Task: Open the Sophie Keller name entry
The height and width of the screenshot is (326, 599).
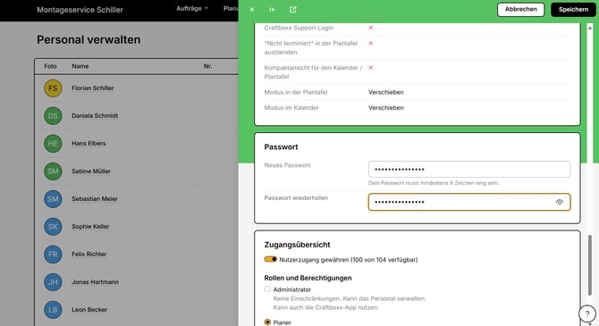Action: point(90,227)
